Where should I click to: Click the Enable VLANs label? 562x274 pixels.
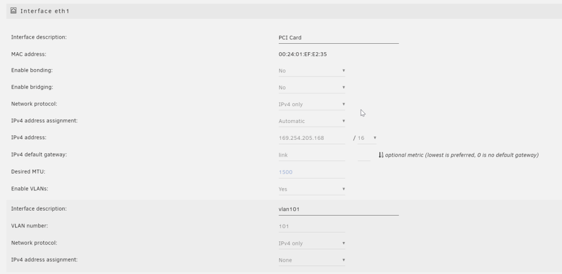point(30,189)
